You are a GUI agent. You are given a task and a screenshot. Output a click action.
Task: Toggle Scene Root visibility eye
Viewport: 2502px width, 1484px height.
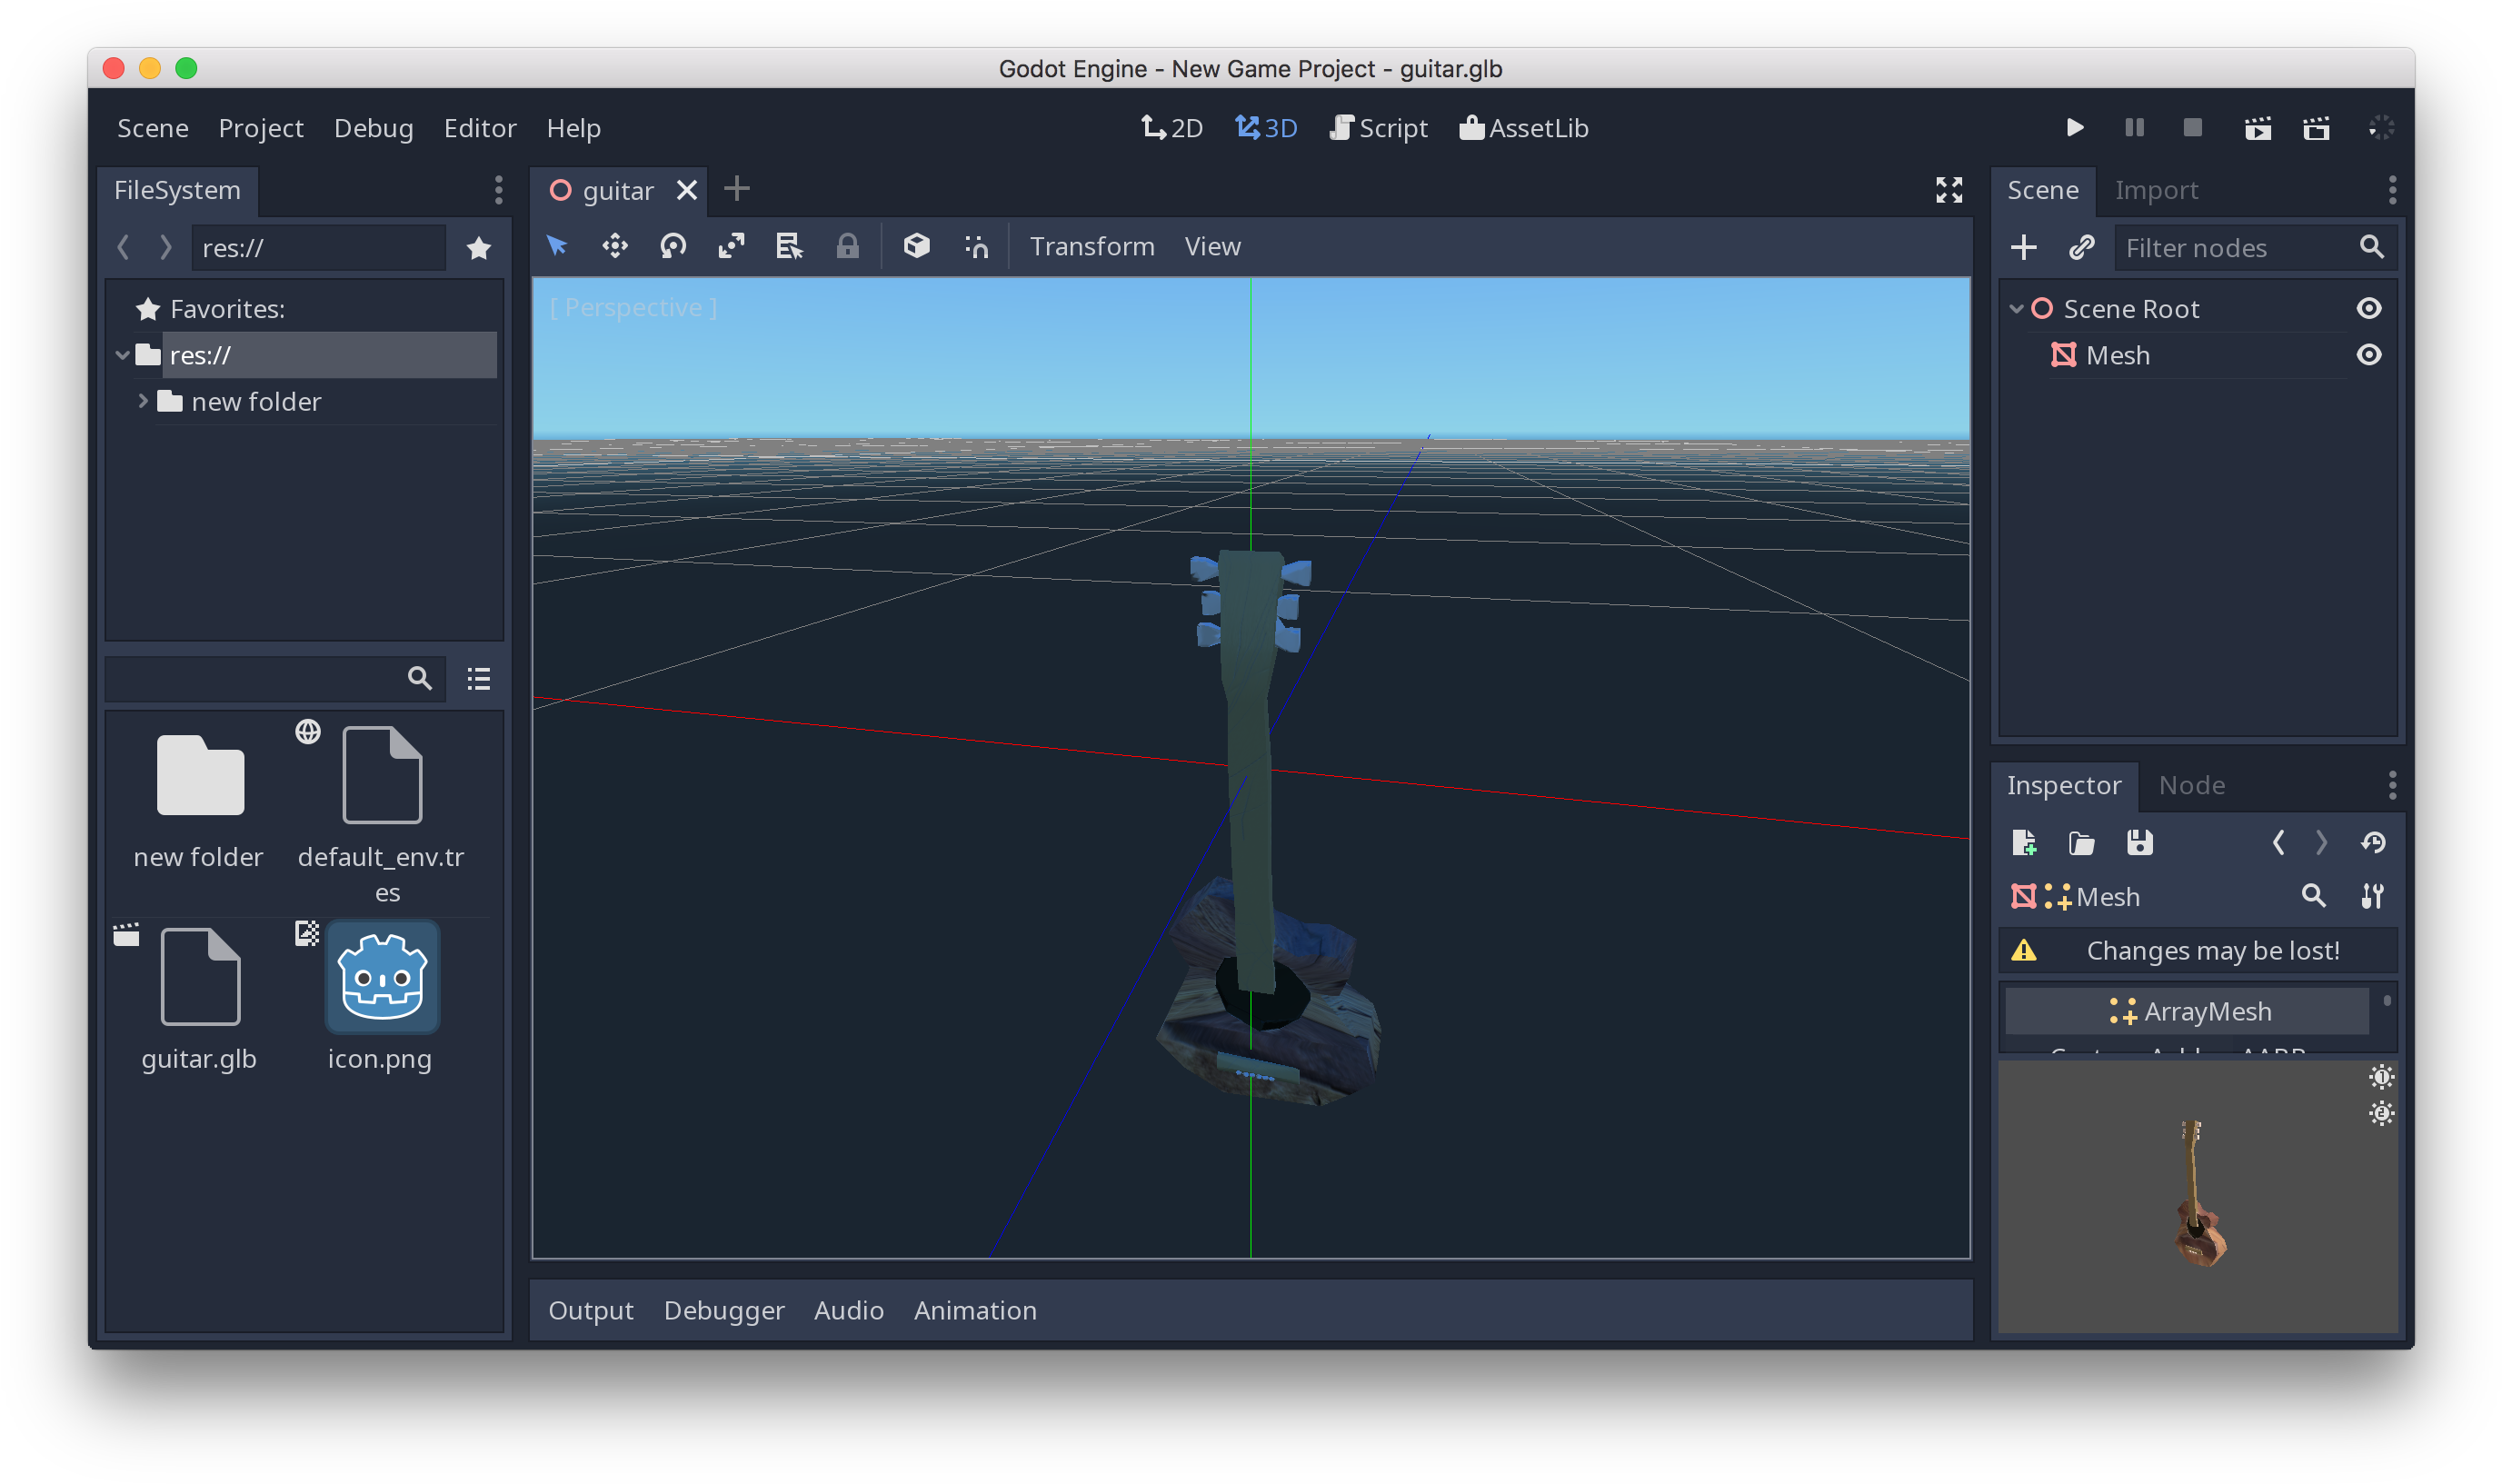coord(2368,309)
